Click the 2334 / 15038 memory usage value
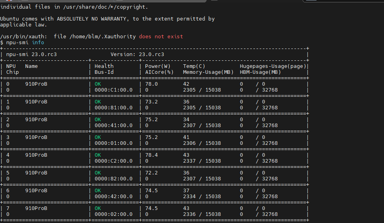Image resolution: width=384 pixels, height=223 pixels. (202, 196)
